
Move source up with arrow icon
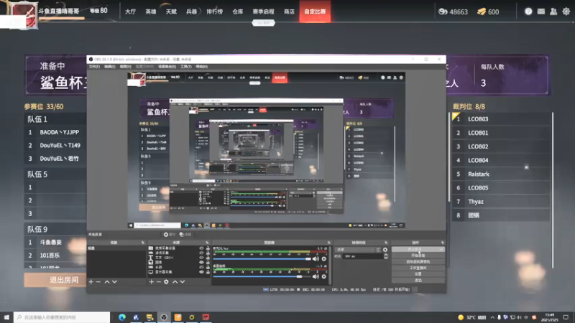(x=175, y=281)
